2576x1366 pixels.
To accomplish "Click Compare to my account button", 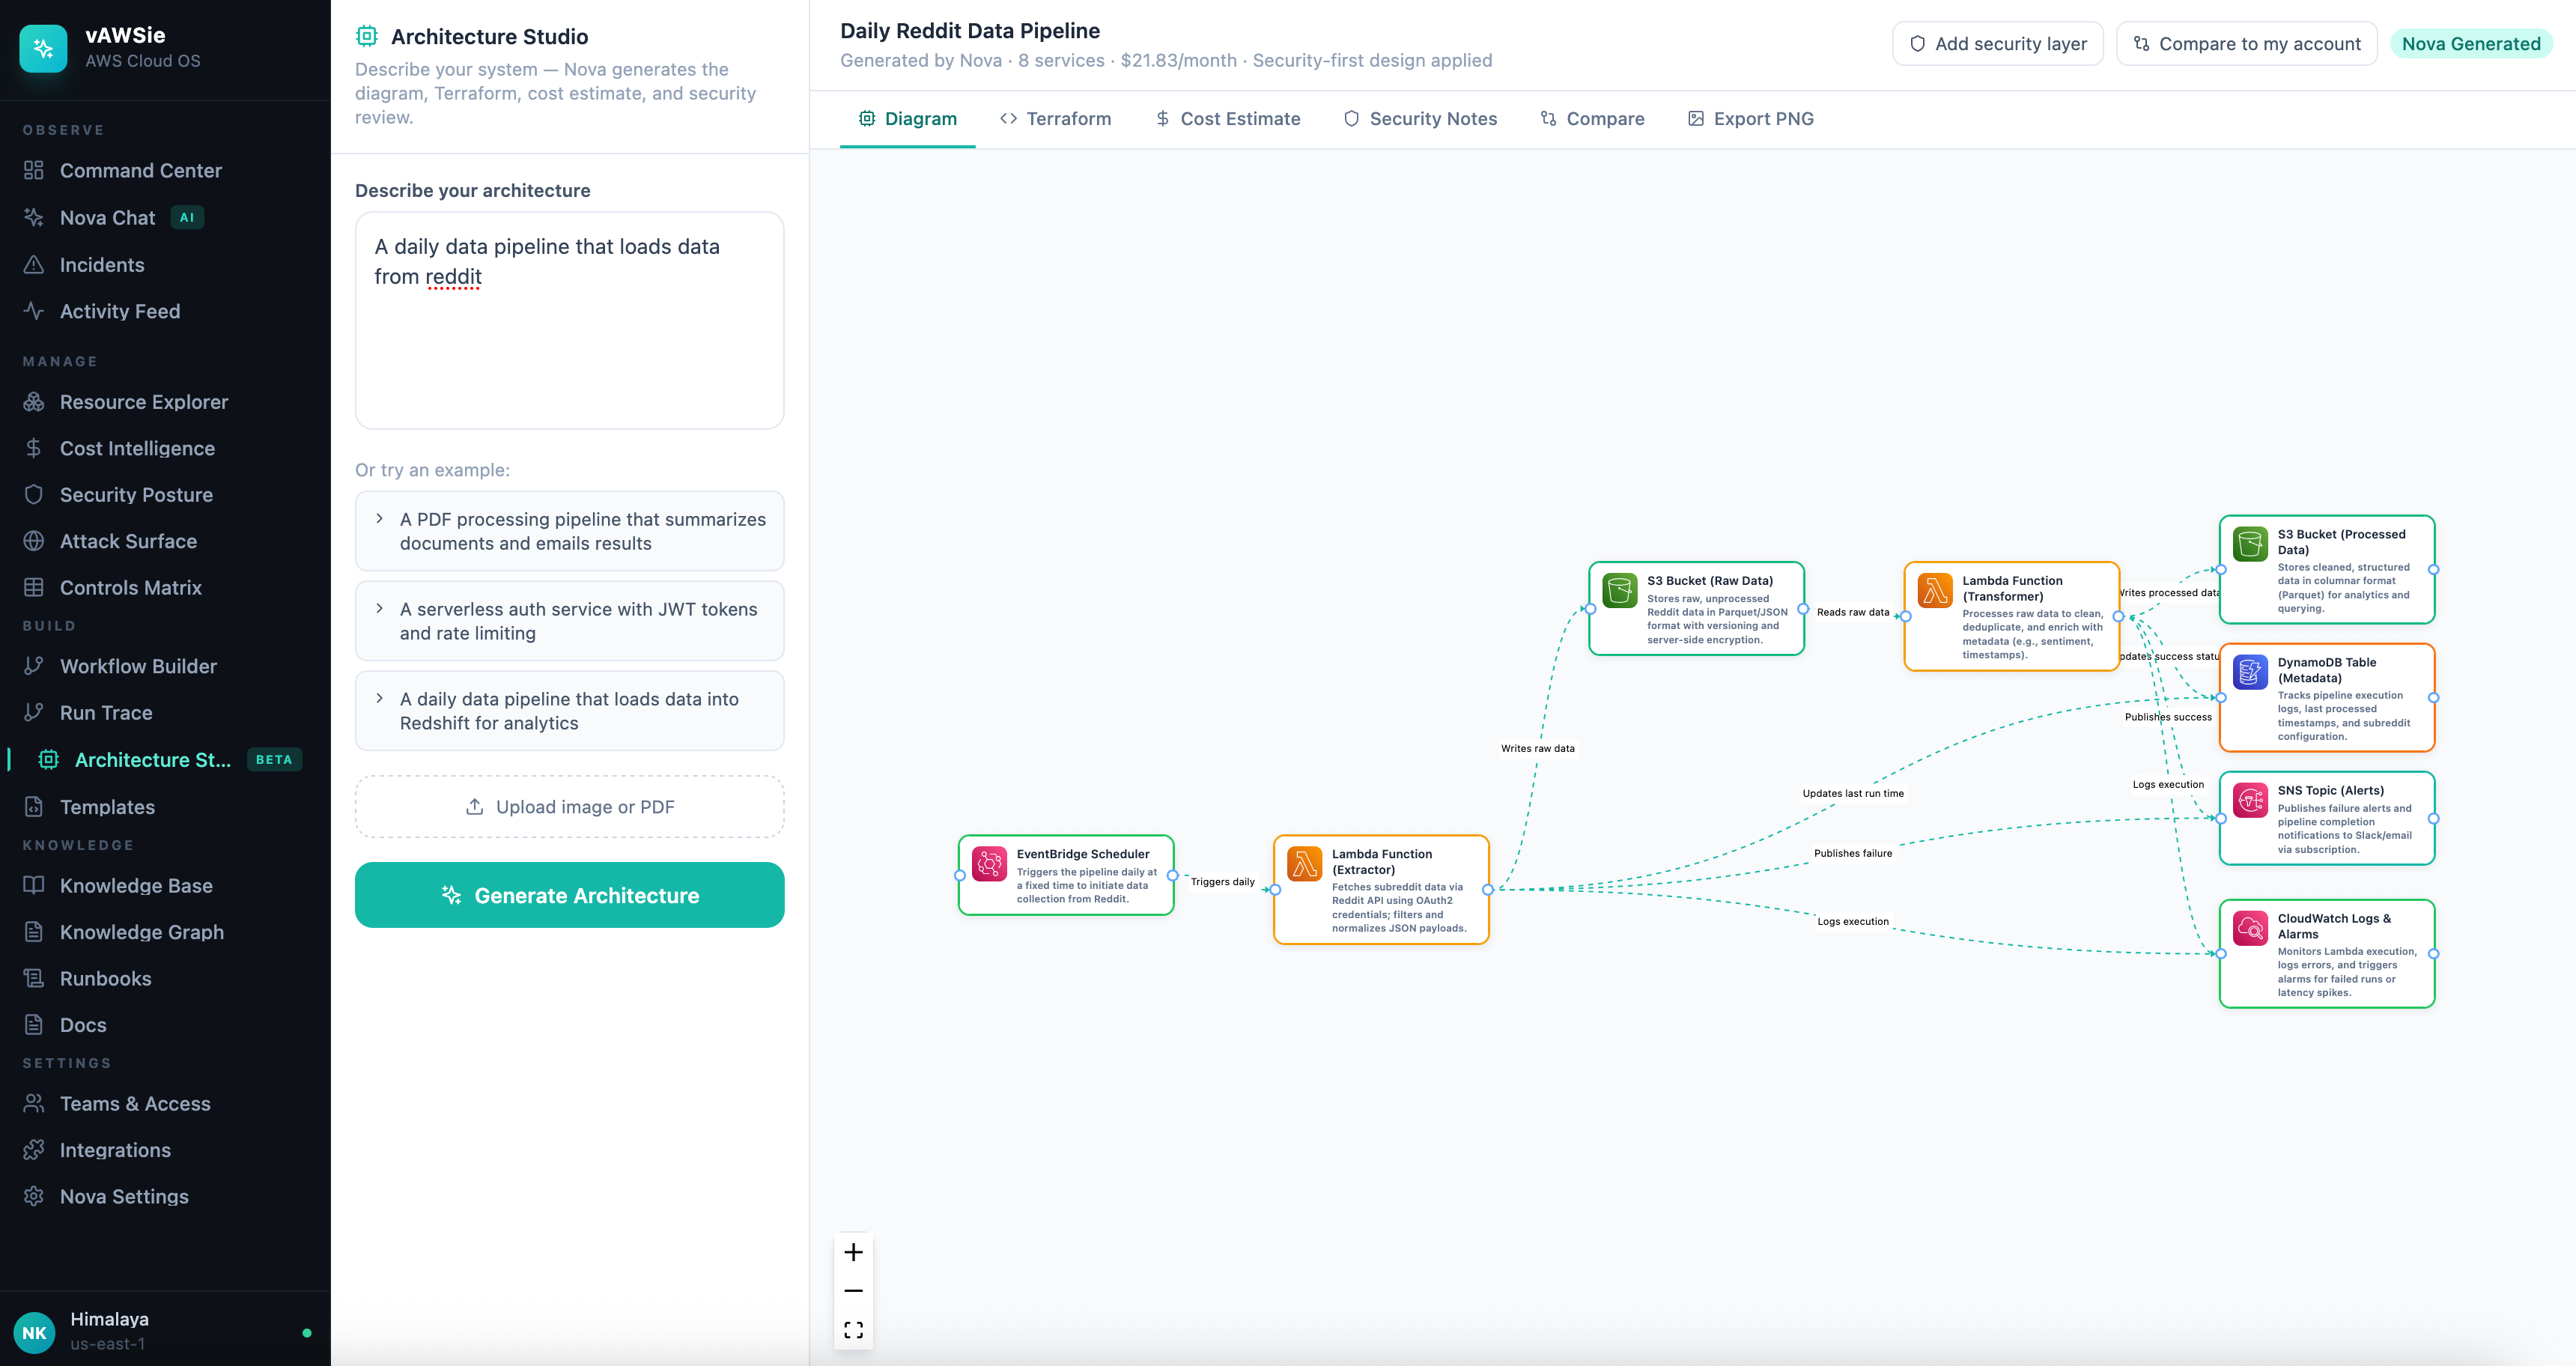I will point(2246,44).
